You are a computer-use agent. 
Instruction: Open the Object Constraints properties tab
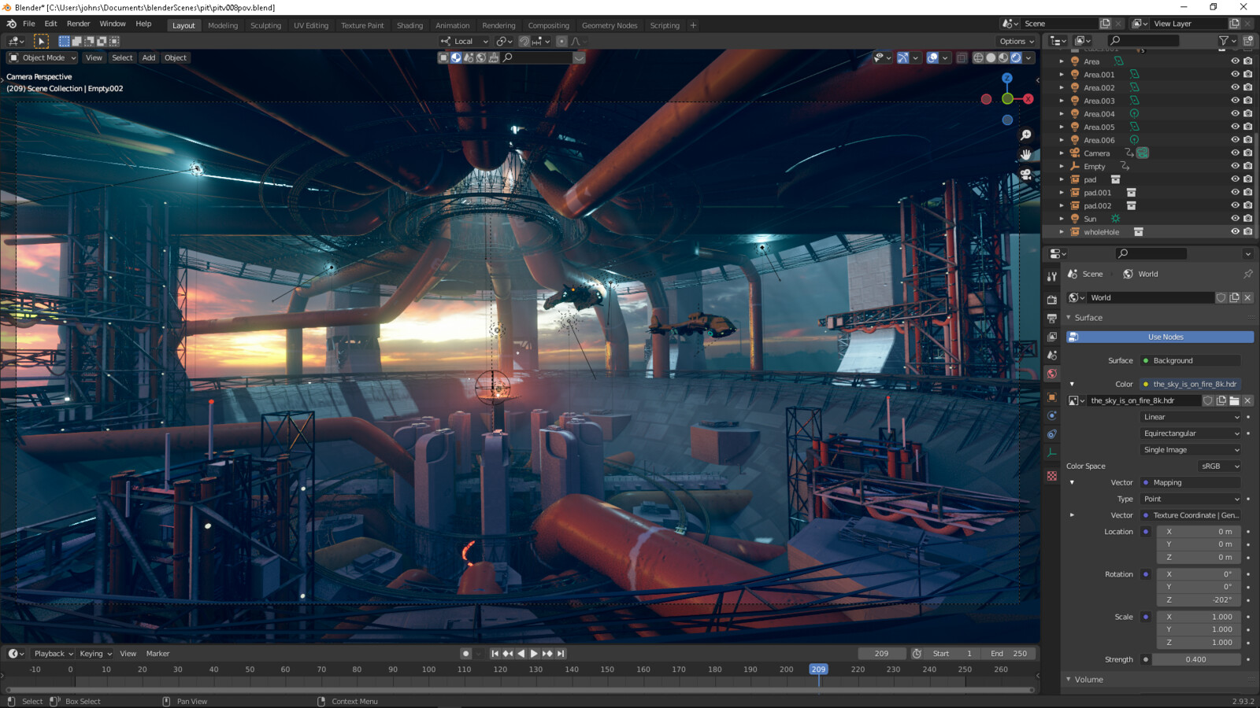click(1052, 434)
